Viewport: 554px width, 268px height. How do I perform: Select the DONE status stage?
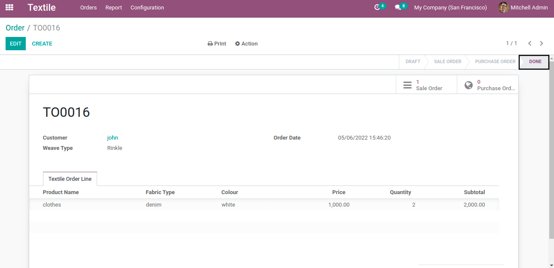tap(535, 61)
